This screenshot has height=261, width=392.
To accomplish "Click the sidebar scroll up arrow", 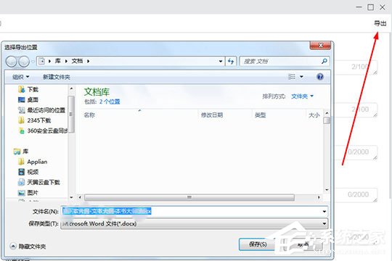I will pyautogui.click(x=71, y=88).
